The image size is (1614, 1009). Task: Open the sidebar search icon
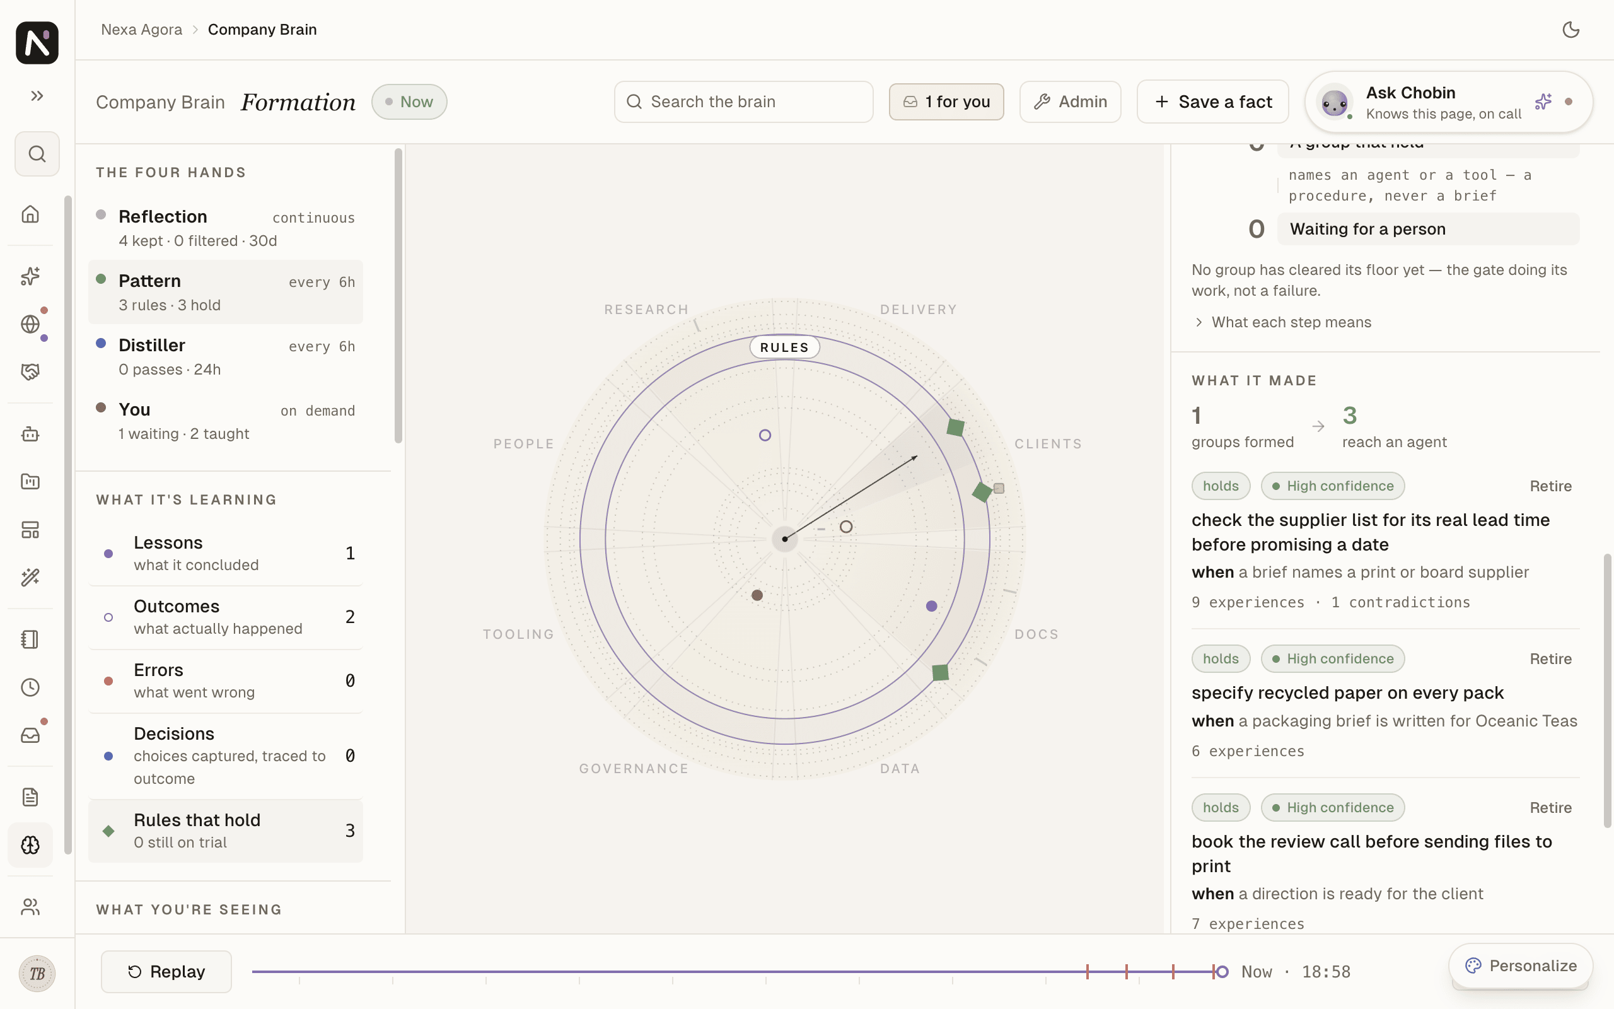37,154
